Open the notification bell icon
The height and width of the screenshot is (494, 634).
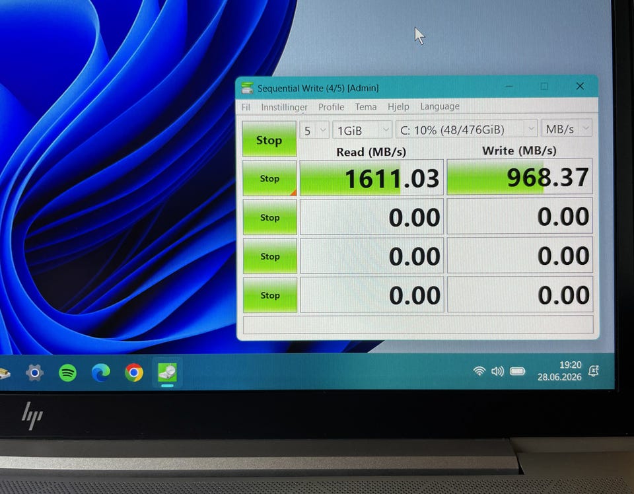coord(594,371)
